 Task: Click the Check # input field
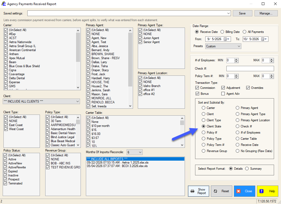[250, 69]
